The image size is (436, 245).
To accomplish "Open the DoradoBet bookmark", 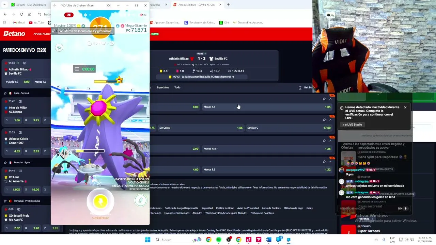I will point(249,22).
